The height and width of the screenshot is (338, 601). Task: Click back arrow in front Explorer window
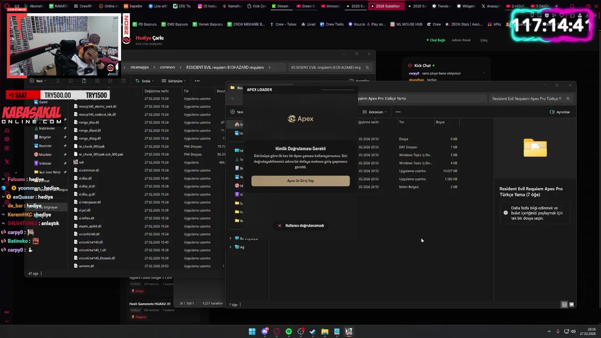(233, 99)
